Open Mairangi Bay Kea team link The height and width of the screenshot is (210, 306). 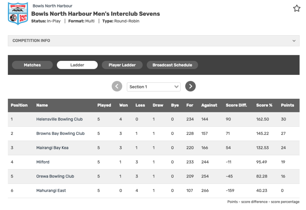[x=52, y=148]
